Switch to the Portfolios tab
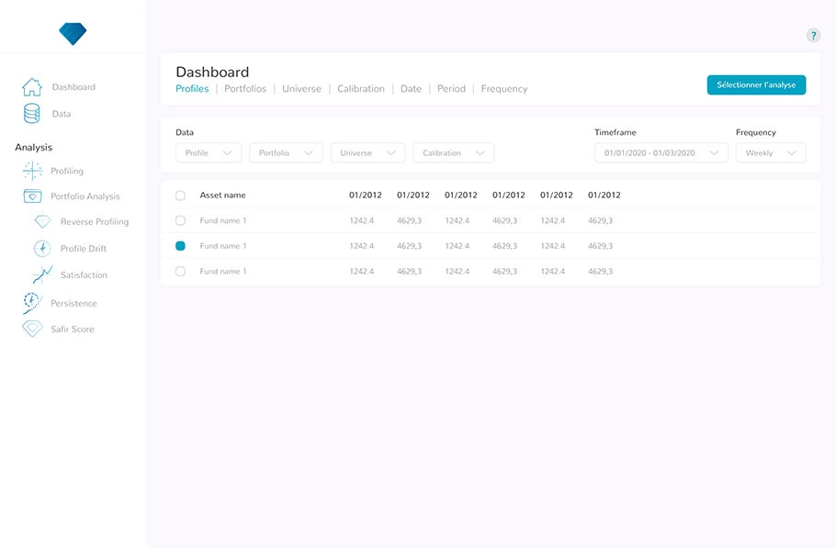 click(245, 89)
